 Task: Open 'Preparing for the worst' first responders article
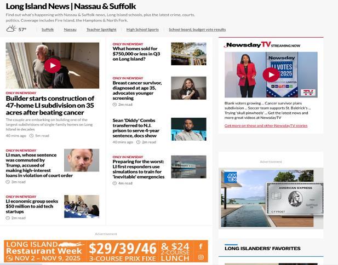139,169
